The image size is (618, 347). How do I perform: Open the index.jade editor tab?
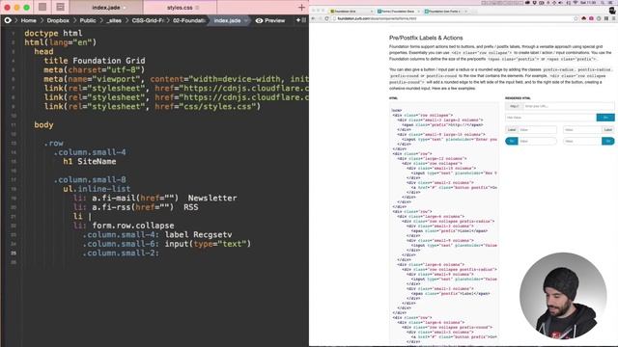[106, 8]
